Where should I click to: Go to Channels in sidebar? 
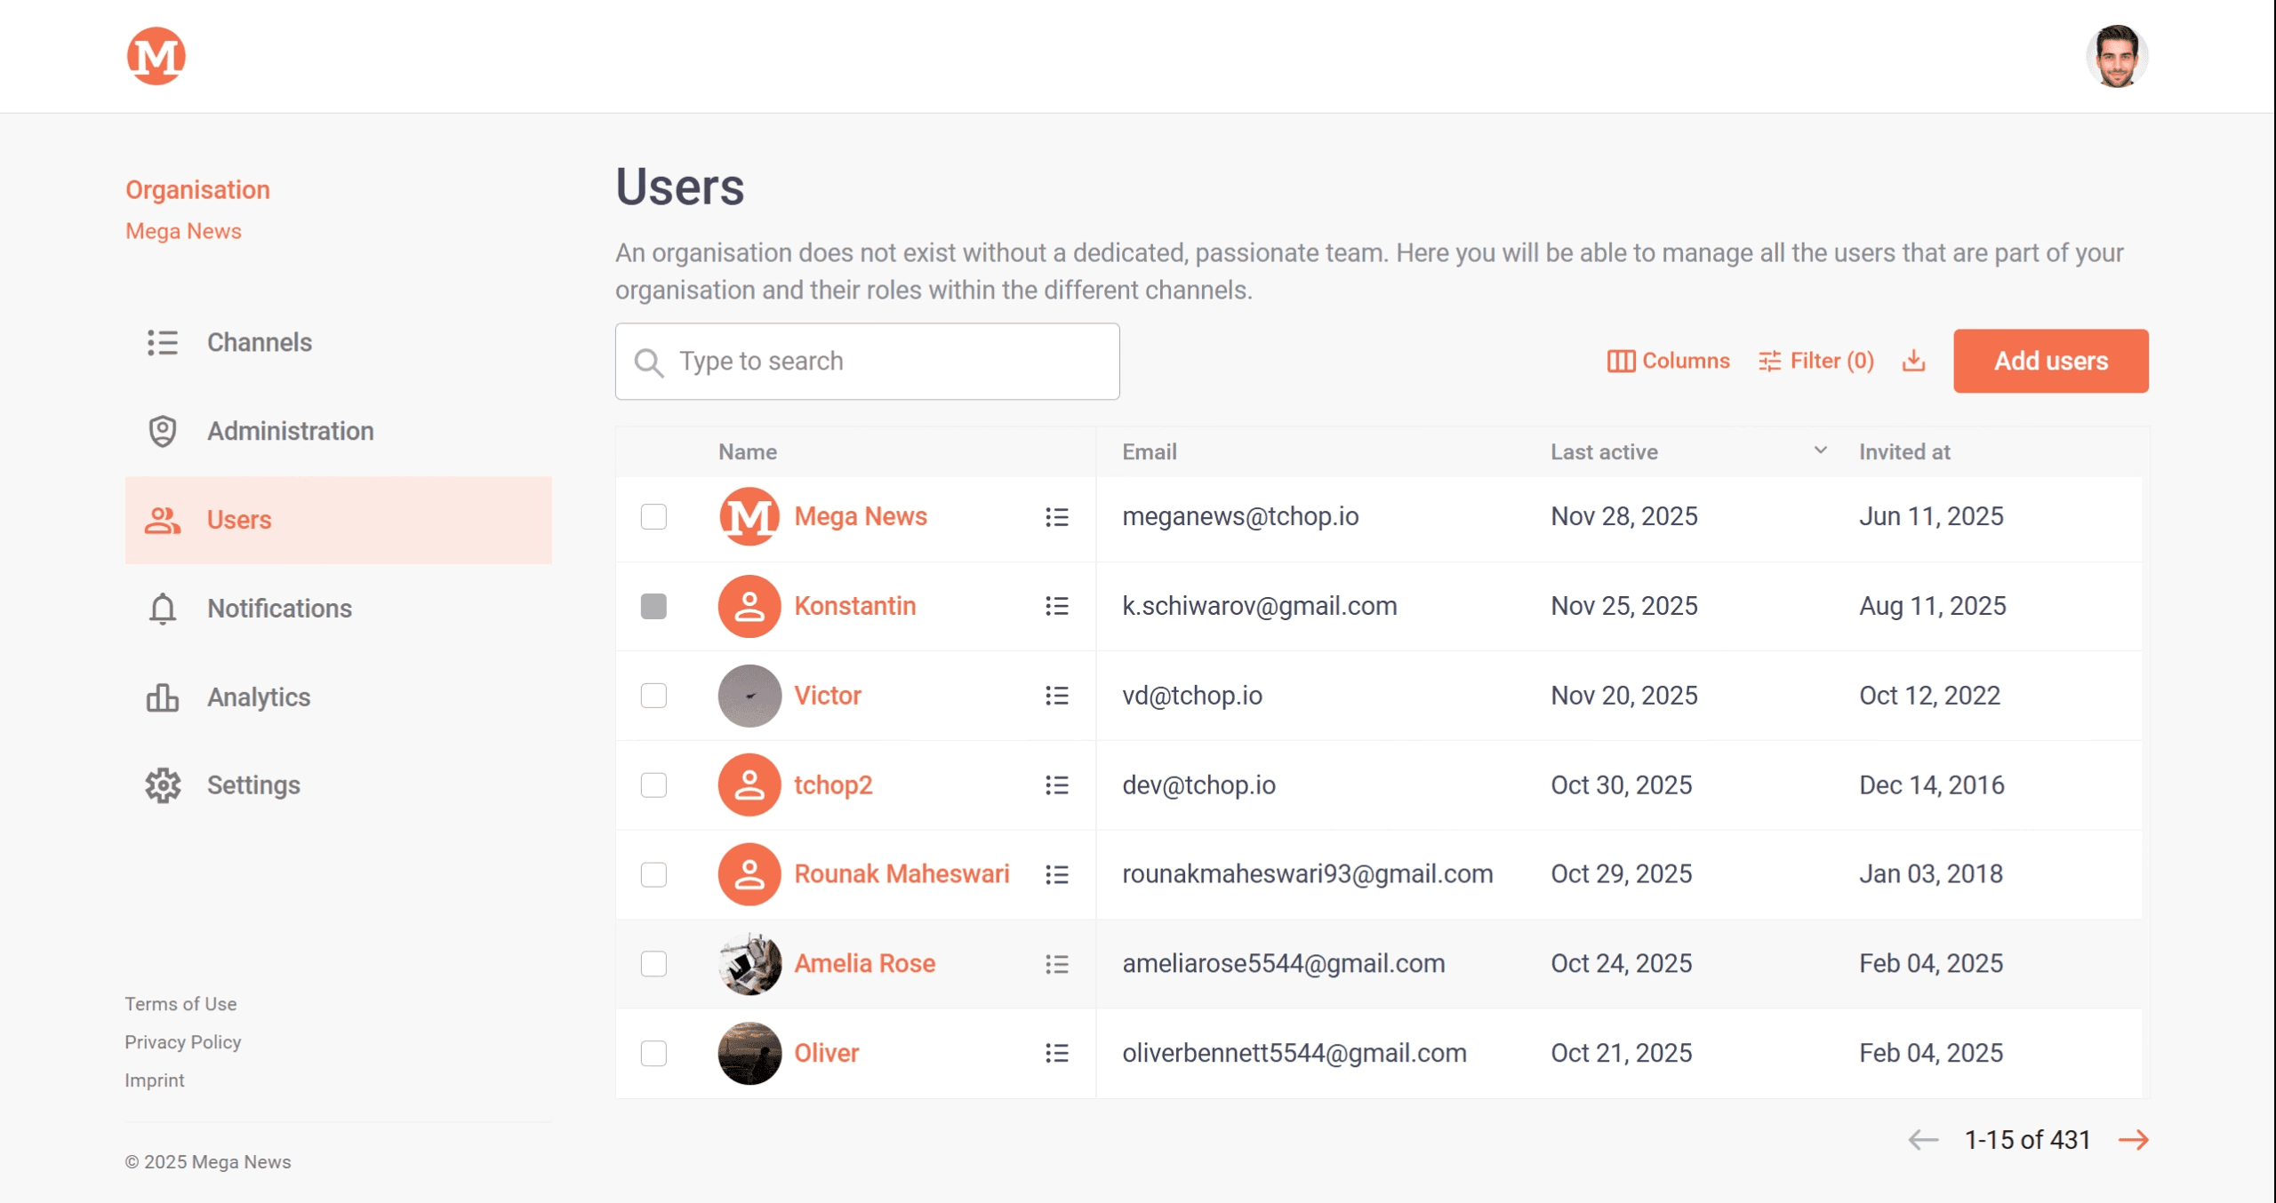tap(259, 342)
